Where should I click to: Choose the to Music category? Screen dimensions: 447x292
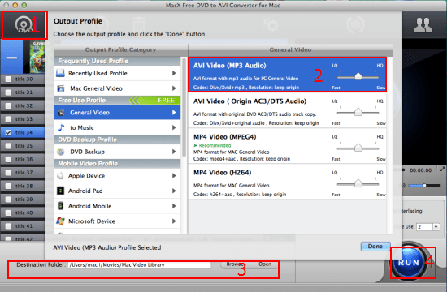(117, 127)
